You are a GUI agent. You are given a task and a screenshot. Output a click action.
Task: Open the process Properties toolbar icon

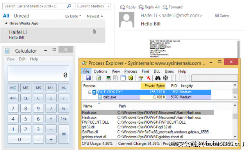[141, 78]
